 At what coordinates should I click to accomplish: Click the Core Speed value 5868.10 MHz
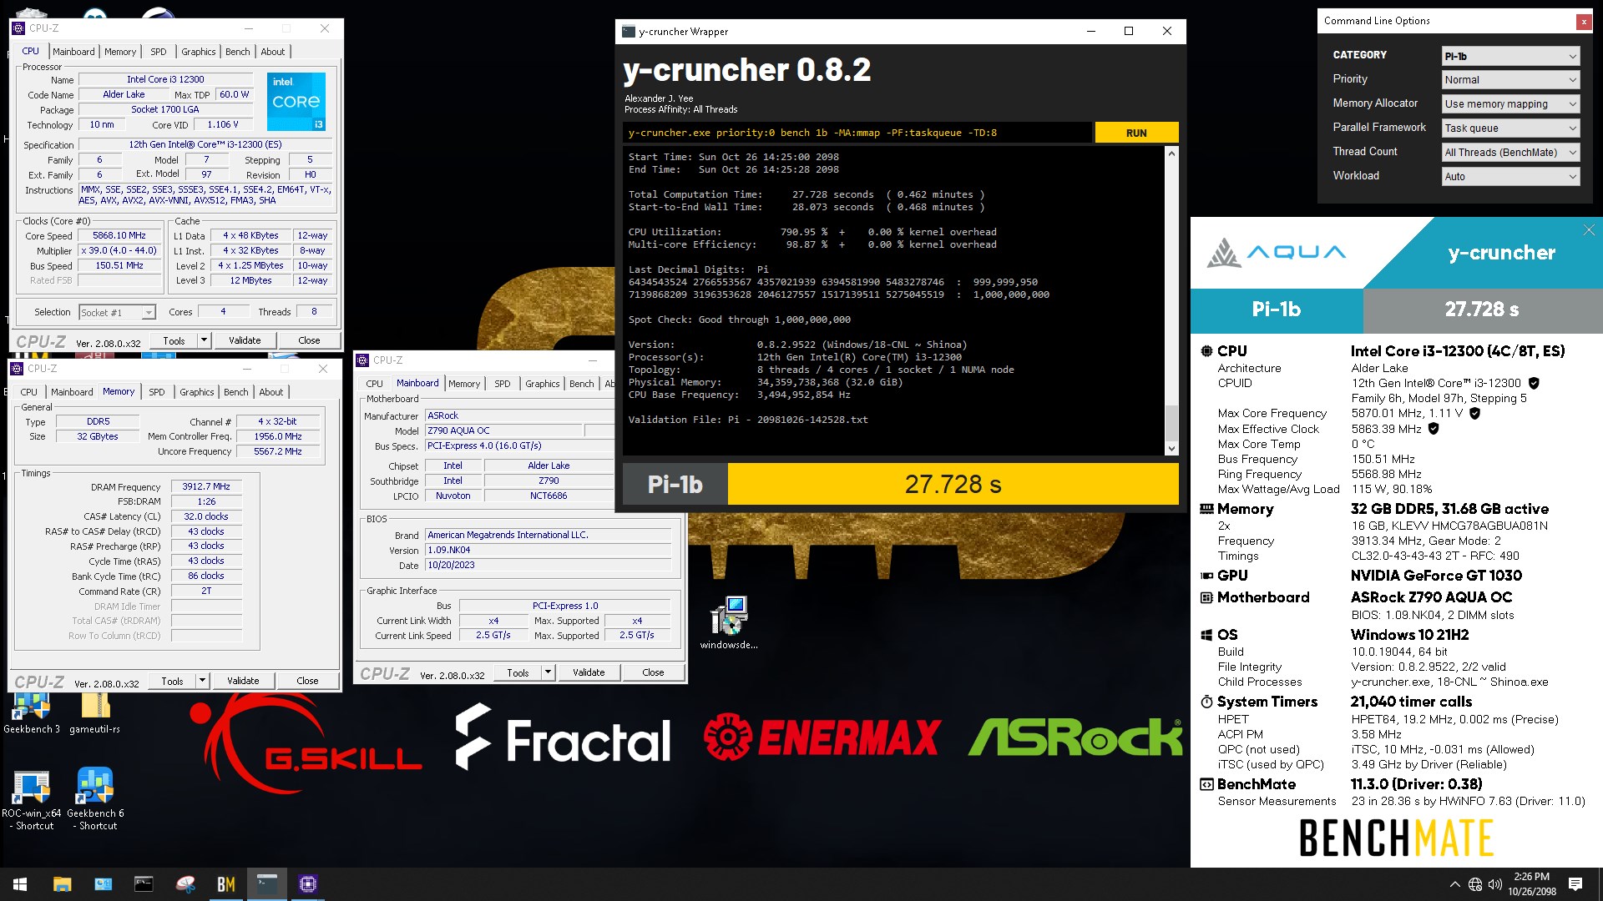click(x=119, y=236)
